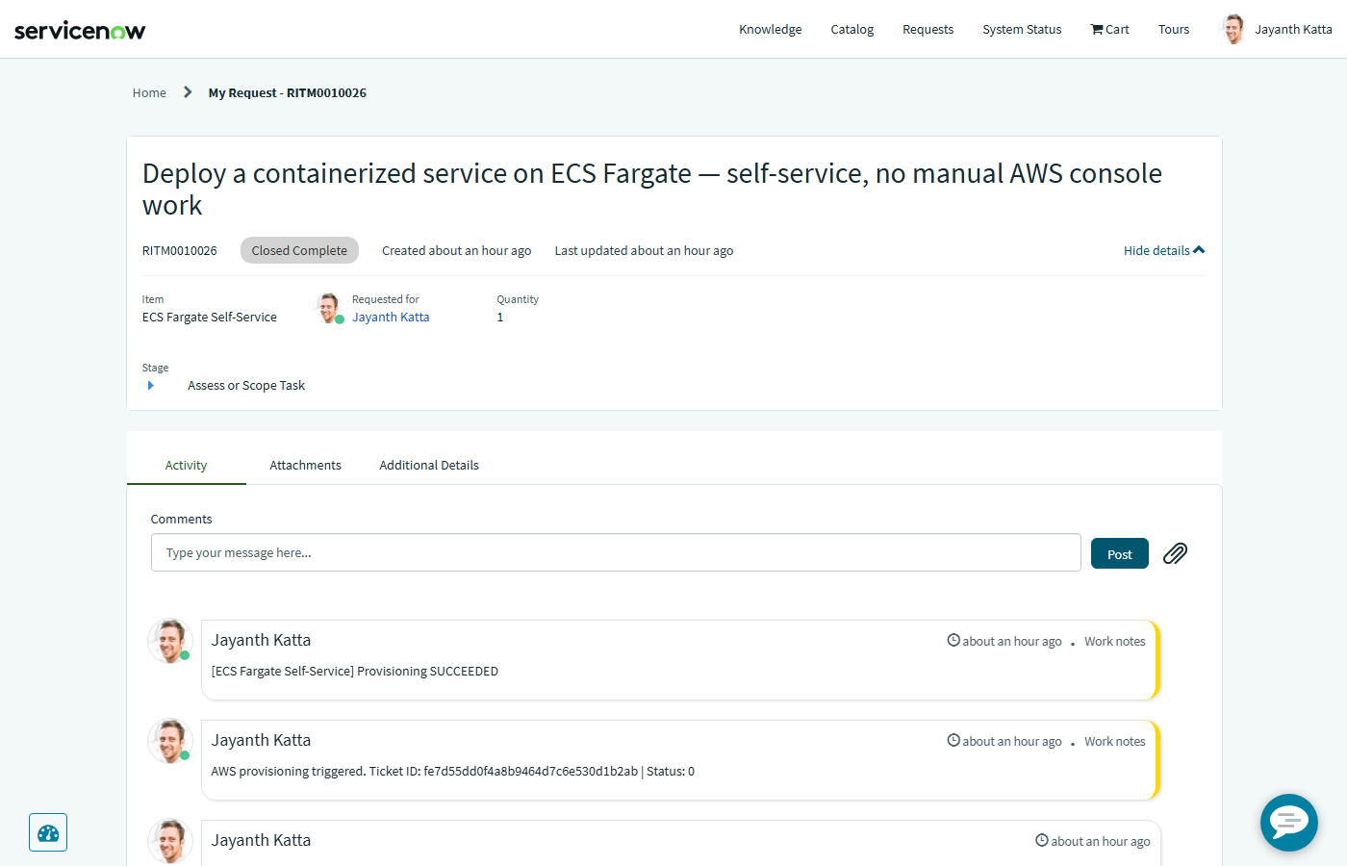Click Work notes label on SUCCEEDED entry

(1115, 641)
